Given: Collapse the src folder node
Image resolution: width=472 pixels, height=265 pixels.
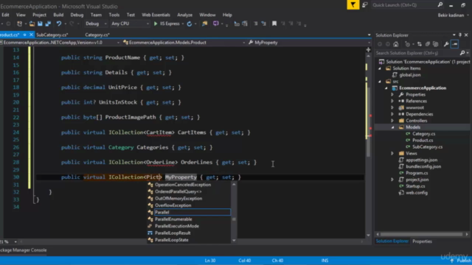Looking at the screenshot, I should point(380,82).
